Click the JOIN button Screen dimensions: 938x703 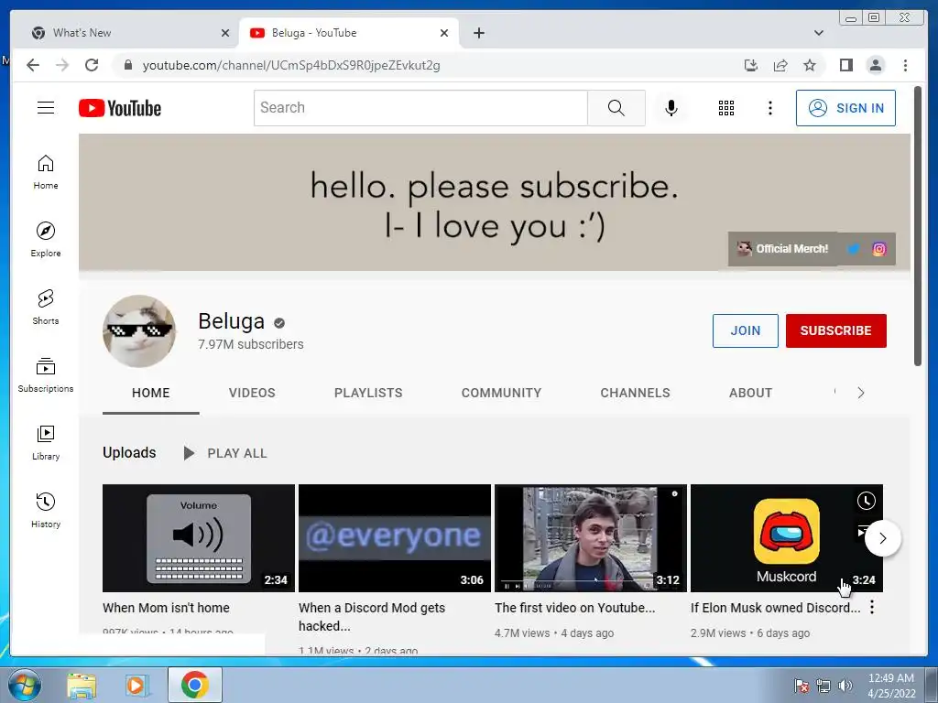(745, 330)
